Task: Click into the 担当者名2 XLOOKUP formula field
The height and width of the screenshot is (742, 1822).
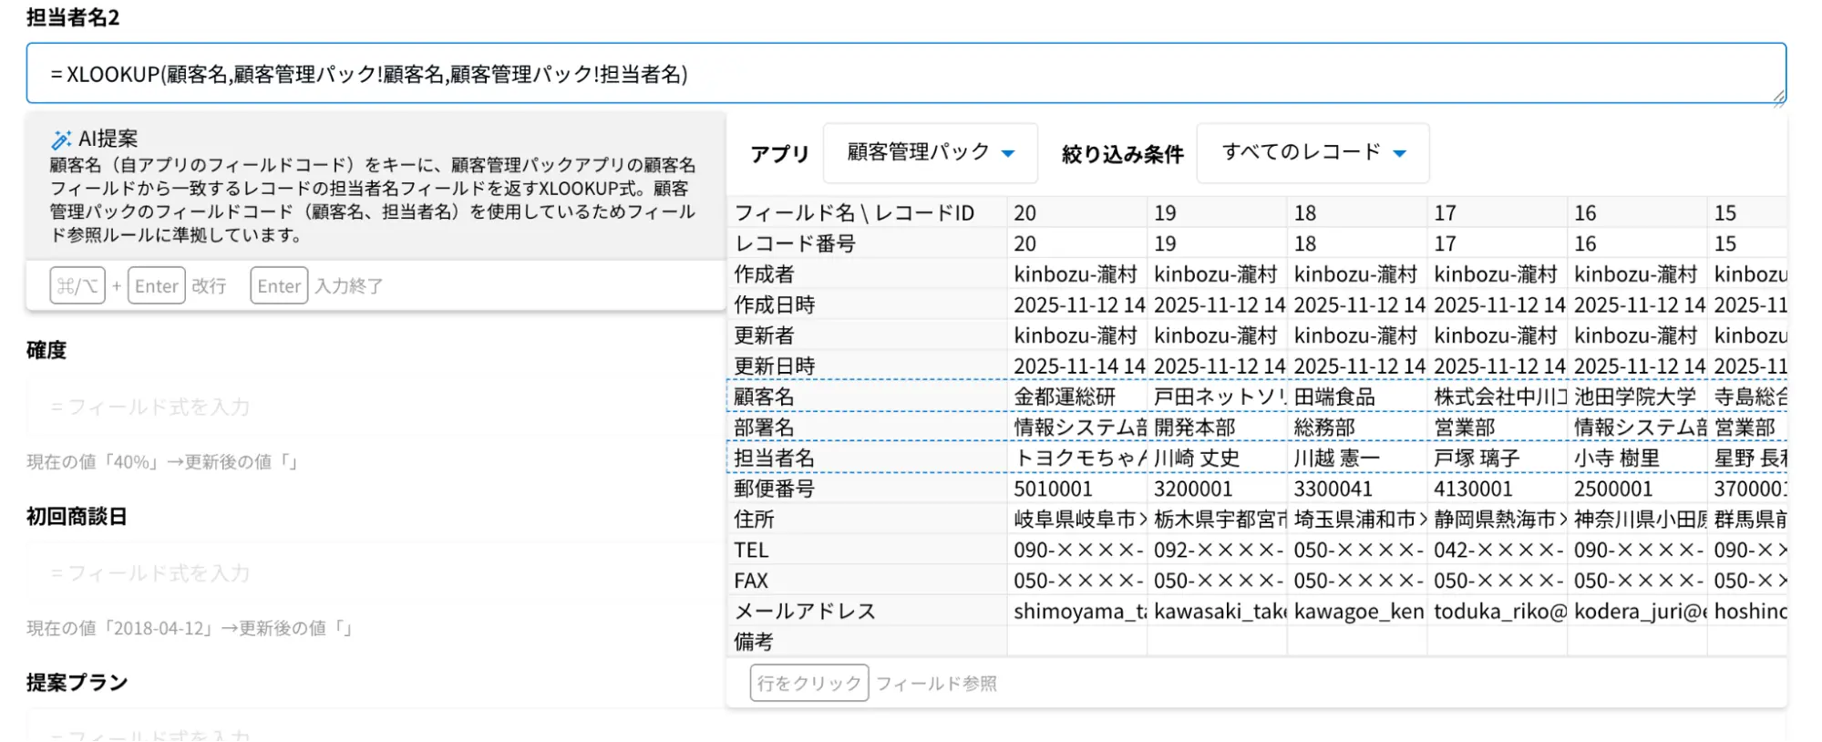Action: 905,74
